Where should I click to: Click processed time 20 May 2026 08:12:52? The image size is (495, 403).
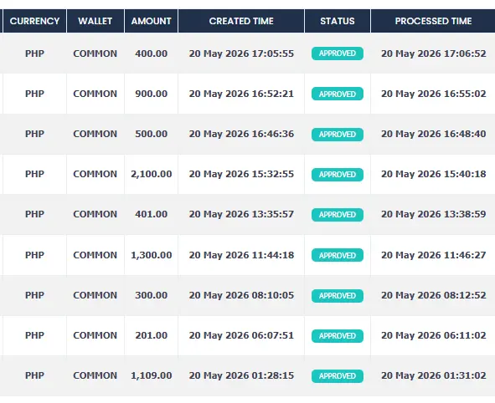[434, 295]
